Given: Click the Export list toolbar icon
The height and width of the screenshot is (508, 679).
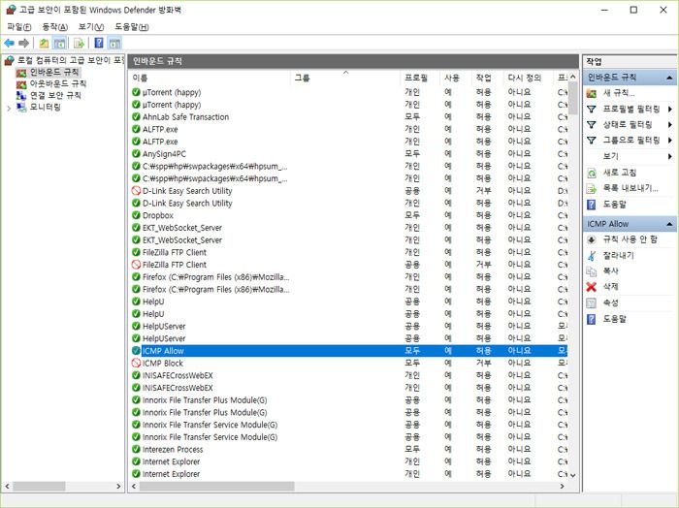Looking at the screenshot, I should click(79, 44).
